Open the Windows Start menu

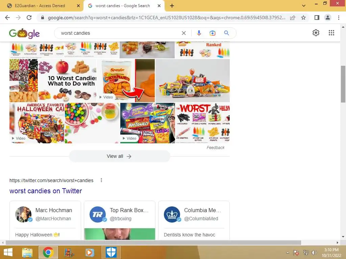[x=8, y=252]
